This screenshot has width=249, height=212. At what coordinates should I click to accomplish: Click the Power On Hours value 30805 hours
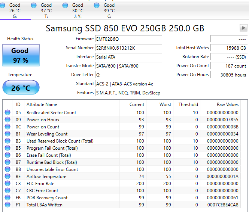click(229, 75)
